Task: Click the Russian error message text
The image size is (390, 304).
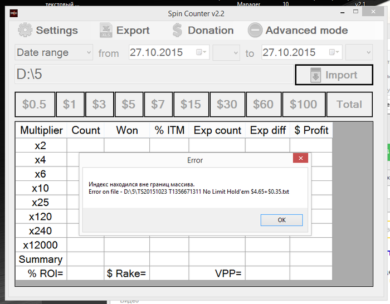Action: [142, 184]
